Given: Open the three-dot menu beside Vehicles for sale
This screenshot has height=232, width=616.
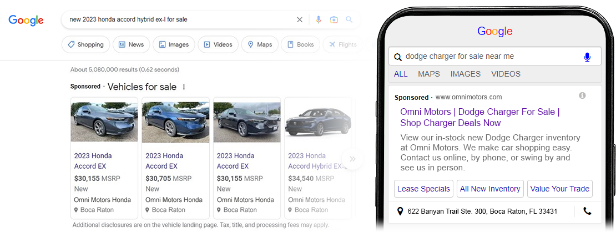Looking at the screenshot, I should (184, 87).
